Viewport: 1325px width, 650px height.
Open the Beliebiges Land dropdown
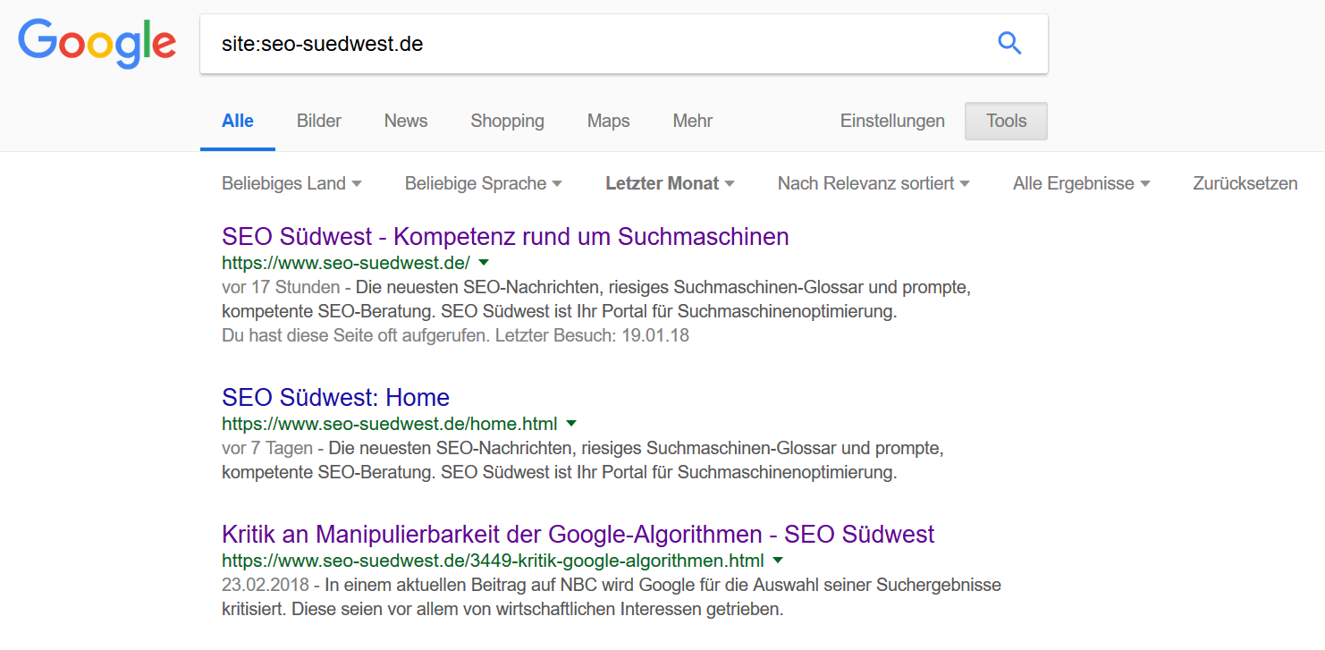click(x=291, y=183)
